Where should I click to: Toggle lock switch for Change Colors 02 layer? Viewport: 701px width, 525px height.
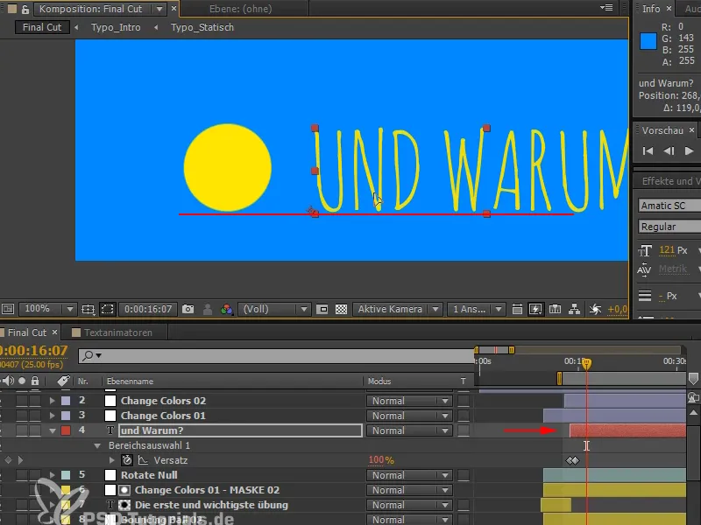tap(35, 401)
